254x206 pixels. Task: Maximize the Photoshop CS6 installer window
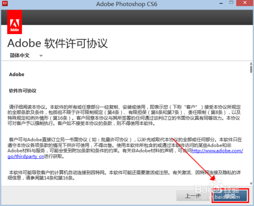231,3
